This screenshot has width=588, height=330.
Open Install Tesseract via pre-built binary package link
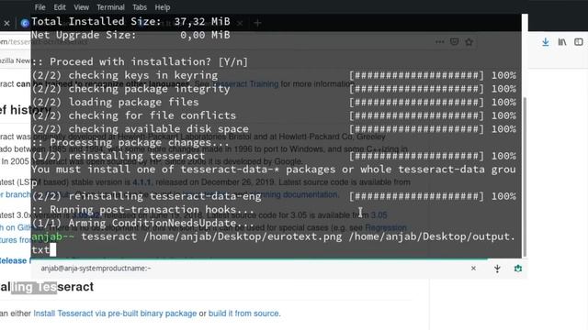tap(115, 313)
